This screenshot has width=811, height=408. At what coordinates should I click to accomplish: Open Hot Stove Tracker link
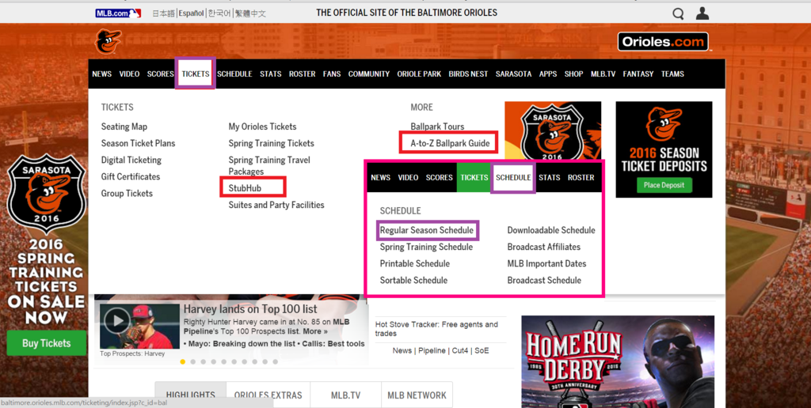coord(436,329)
